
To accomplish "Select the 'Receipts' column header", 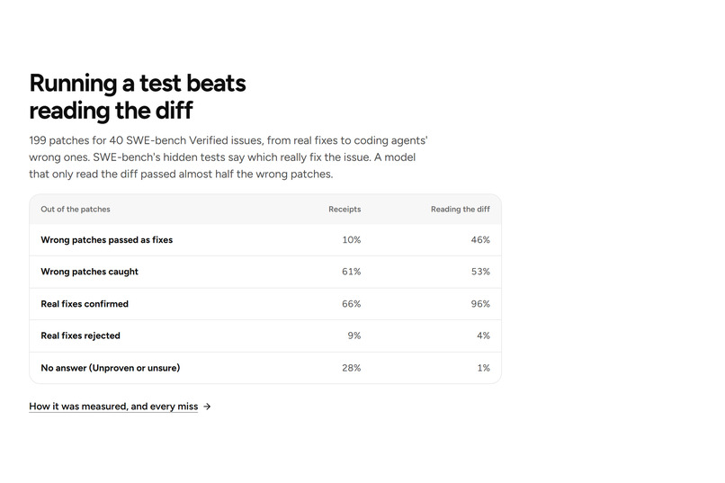I will (x=345, y=209).
